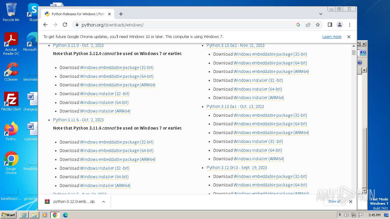Download 3.11.6 Windows installer (64-bit)
Viewport: 390px width, 219px height.
[104, 177]
